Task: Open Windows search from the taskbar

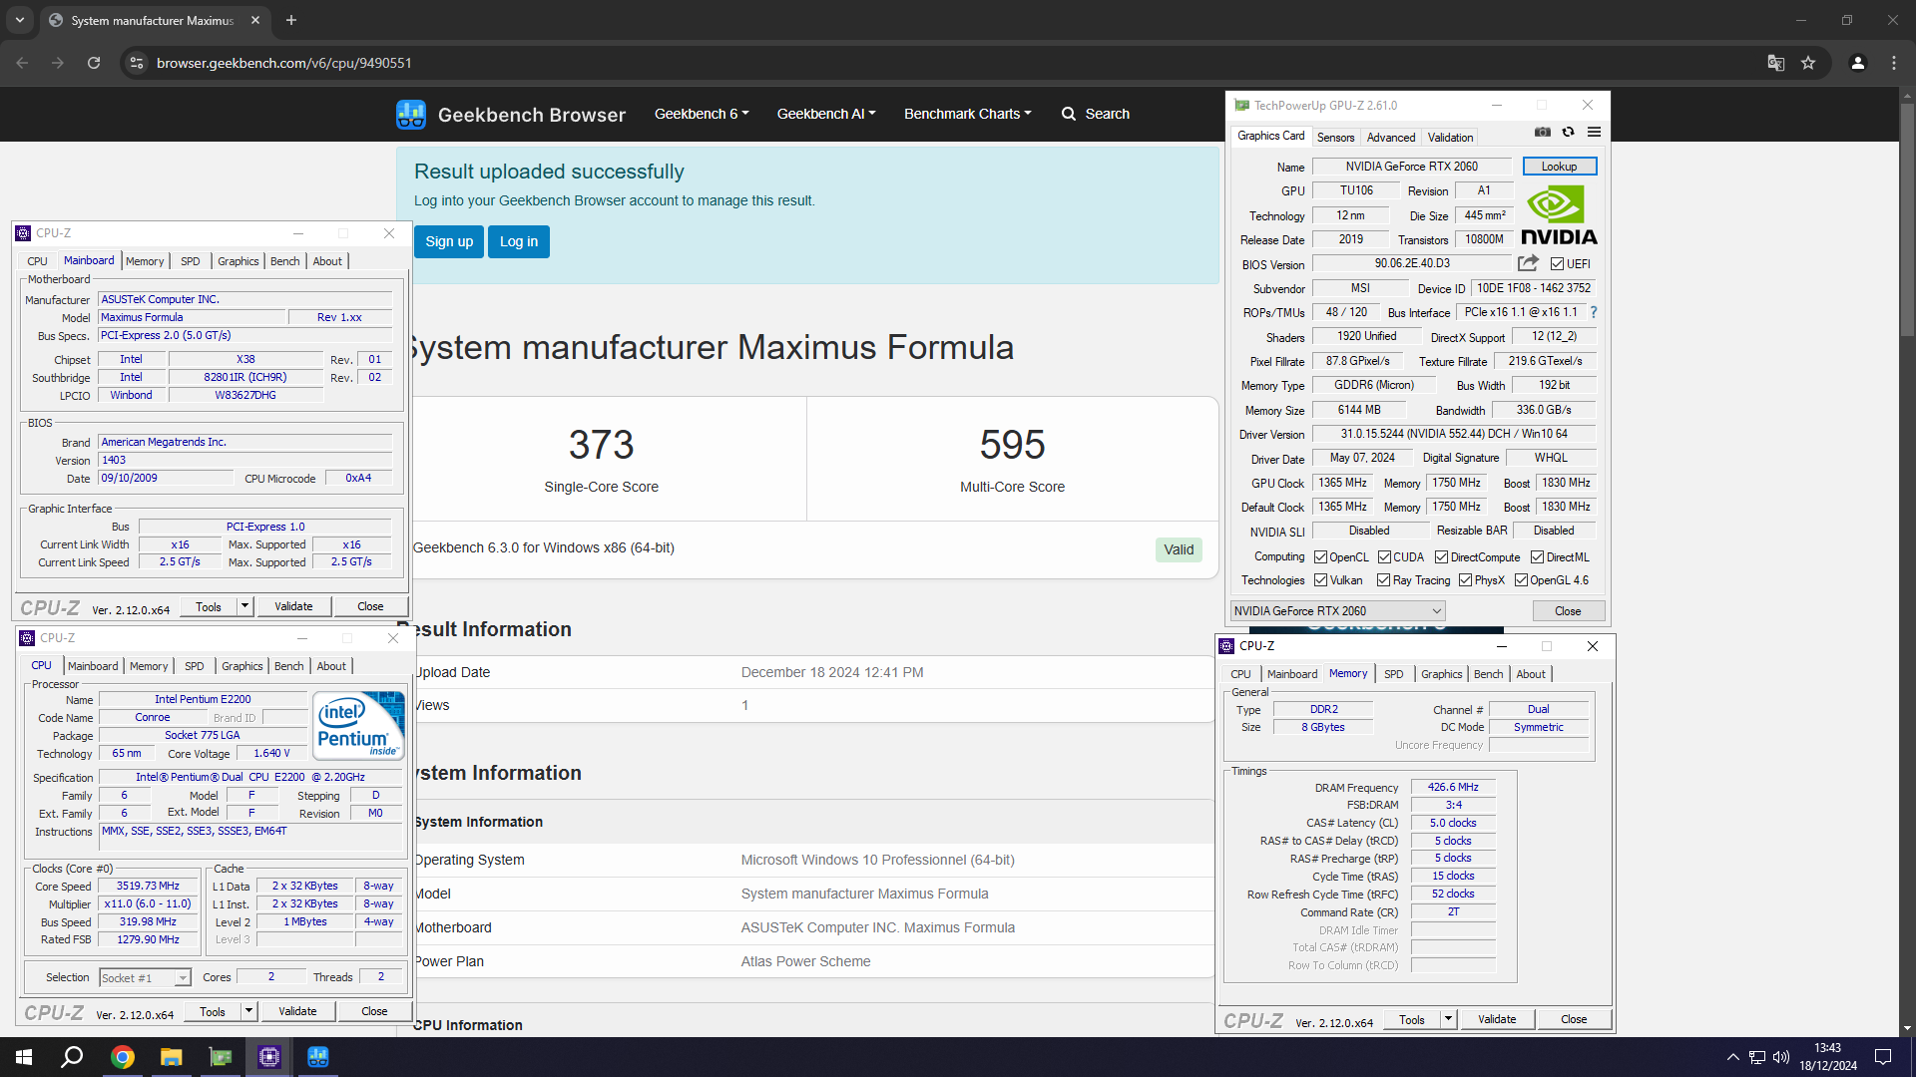Action: coord(72,1057)
